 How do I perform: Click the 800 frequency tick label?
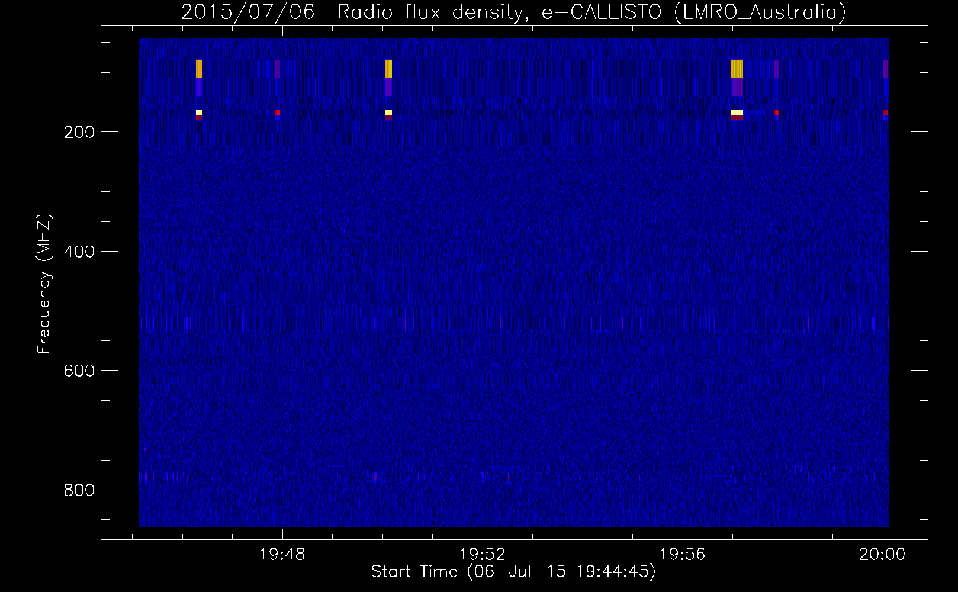pyautogui.click(x=79, y=490)
